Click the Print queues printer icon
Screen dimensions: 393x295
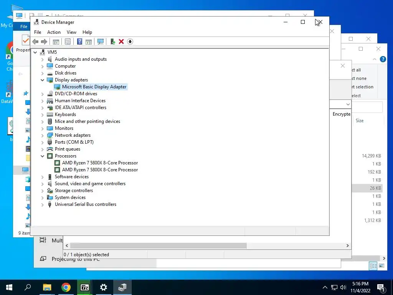point(50,149)
